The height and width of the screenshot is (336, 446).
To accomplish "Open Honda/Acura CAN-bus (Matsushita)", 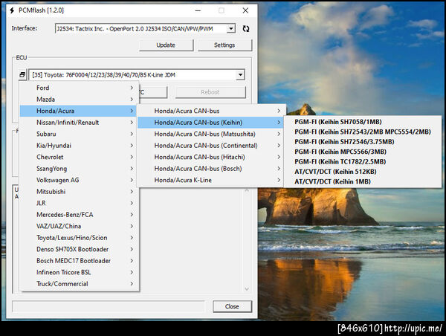I will click(211, 134).
